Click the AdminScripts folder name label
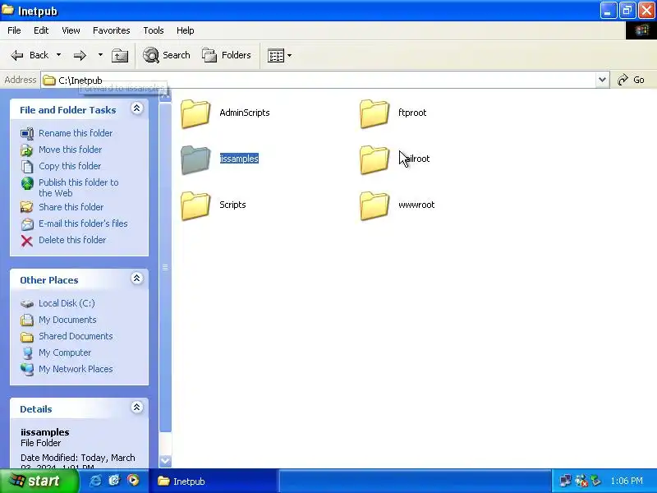 (x=245, y=113)
